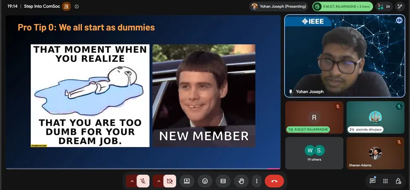Unmute the microphone button
The height and width of the screenshot is (190, 410).
143,181
